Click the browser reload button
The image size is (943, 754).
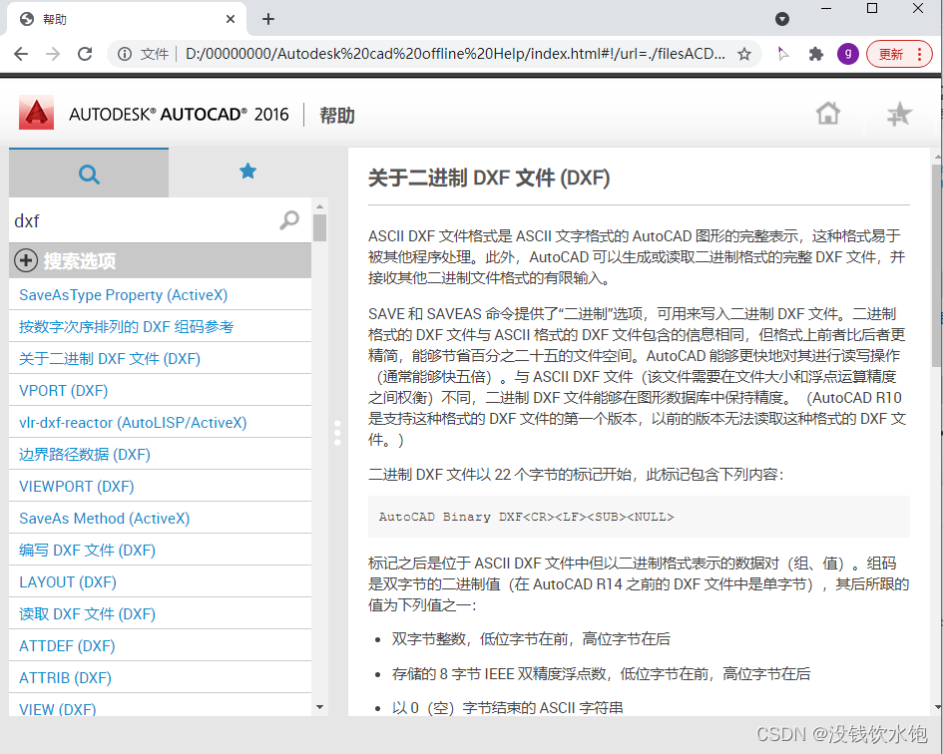[x=85, y=54]
